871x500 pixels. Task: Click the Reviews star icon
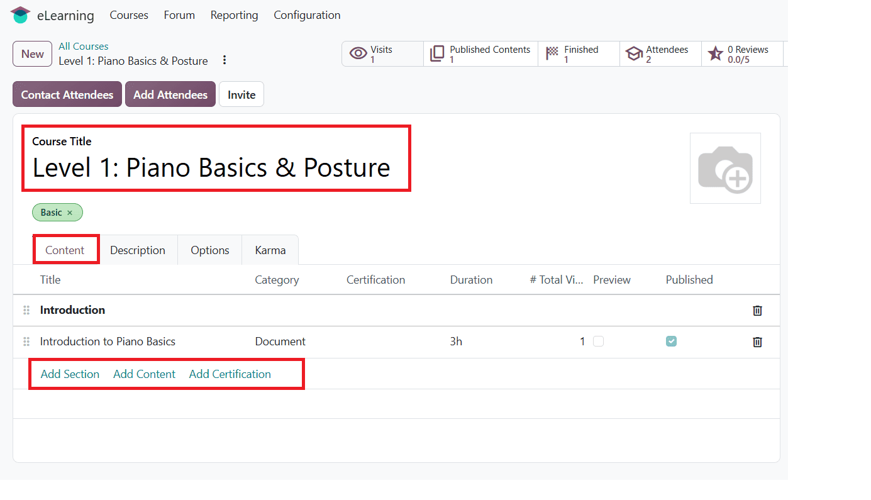(715, 53)
